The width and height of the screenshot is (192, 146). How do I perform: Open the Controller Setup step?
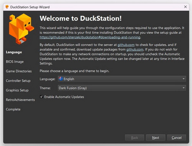pos(18,81)
